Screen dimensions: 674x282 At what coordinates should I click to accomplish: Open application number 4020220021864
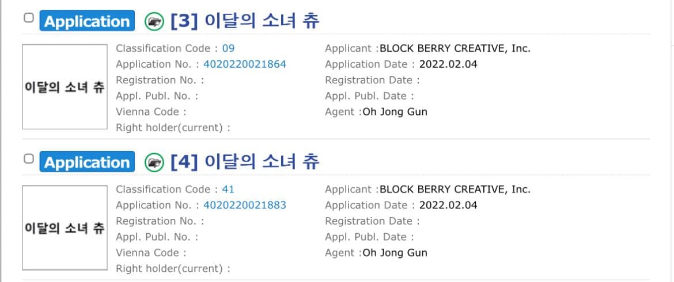click(244, 64)
